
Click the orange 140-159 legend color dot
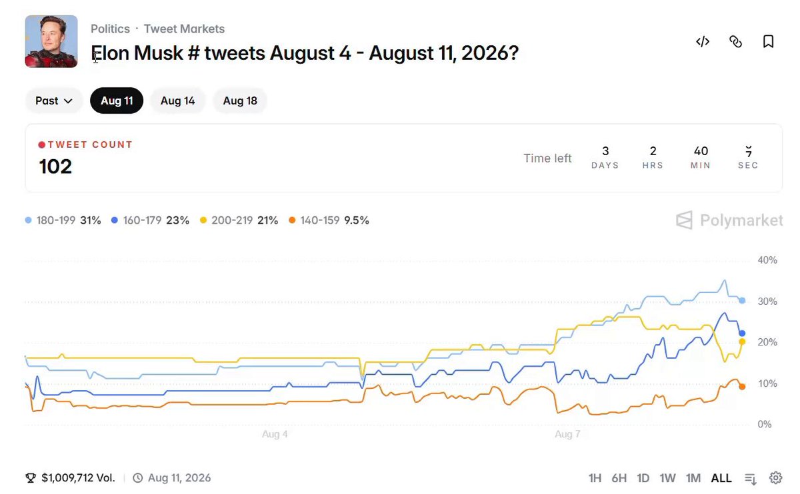click(x=292, y=220)
